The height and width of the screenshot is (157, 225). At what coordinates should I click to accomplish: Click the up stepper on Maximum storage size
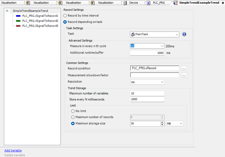pyautogui.click(x=163, y=122)
